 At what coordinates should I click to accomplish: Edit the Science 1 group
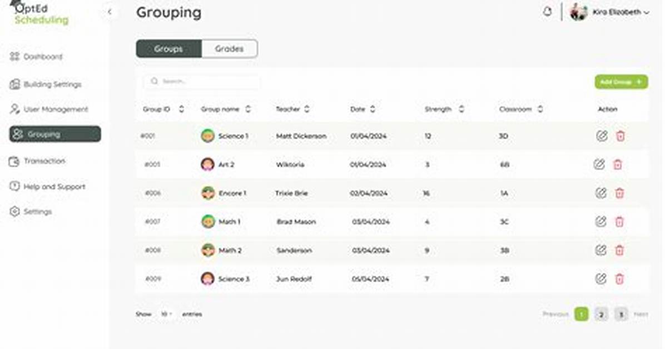[602, 136]
